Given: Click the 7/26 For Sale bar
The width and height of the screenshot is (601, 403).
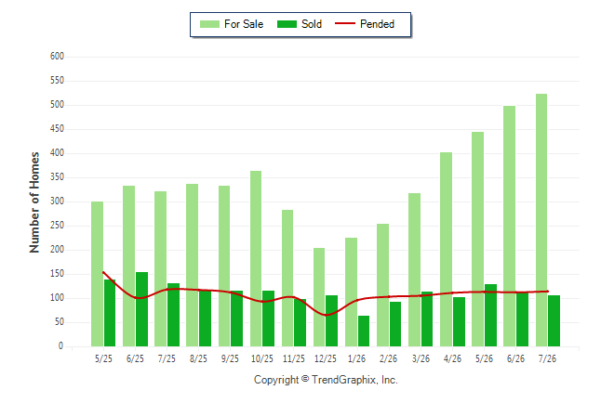Looking at the screenshot, I should tap(541, 220).
